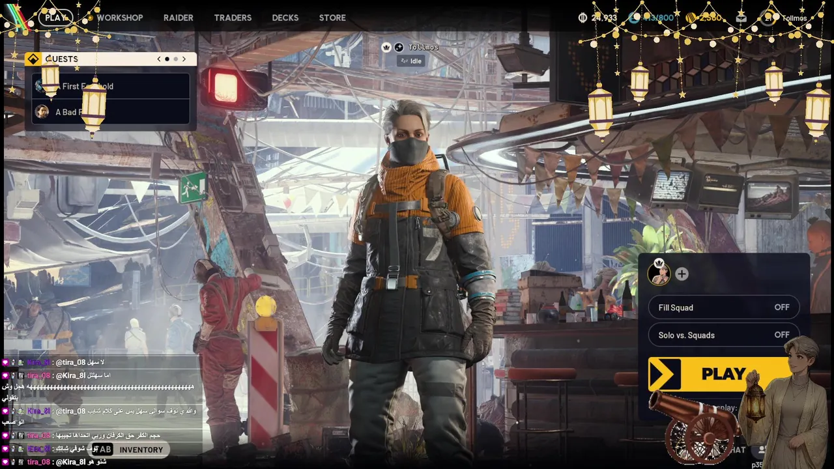Switch to the Store tab
Screen dimensions: 834x469
click(332, 18)
